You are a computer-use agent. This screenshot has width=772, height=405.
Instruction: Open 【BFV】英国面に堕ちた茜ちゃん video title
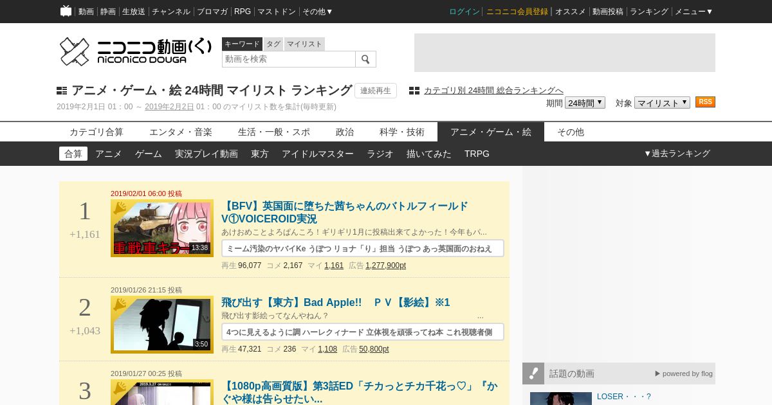[x=345, y=212]
